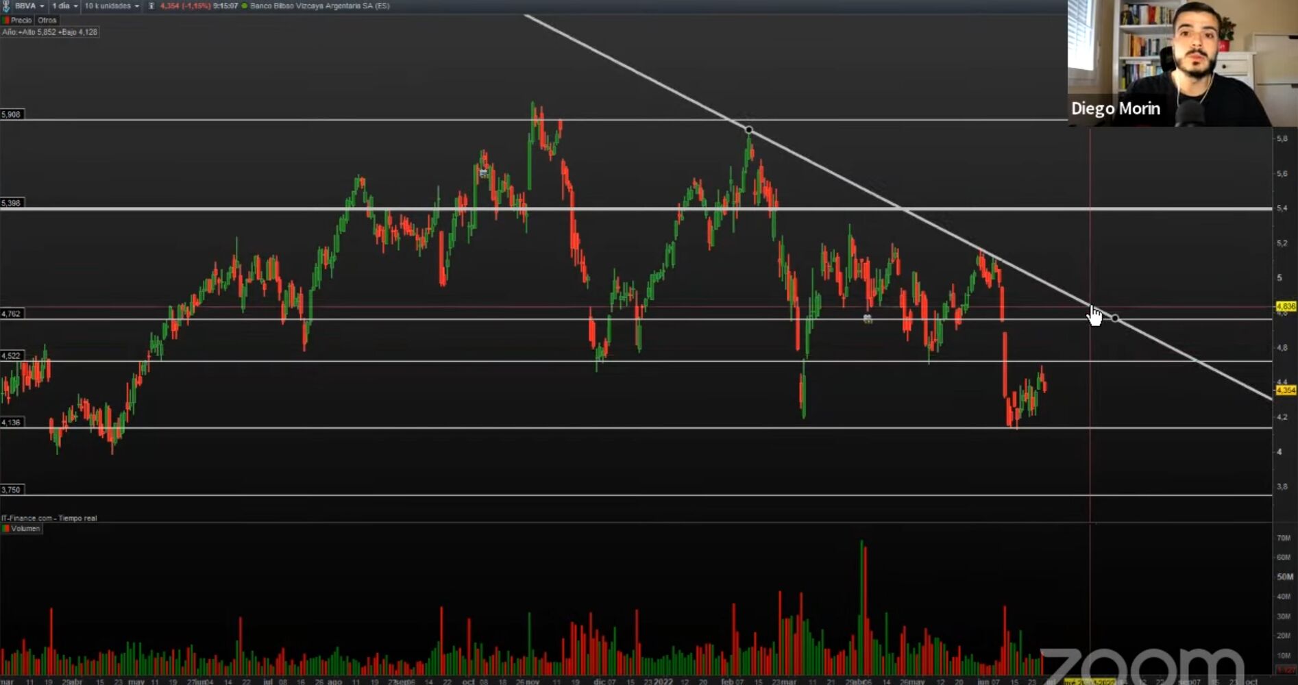
Task: Click the instrument info icon
Action: pos(151,5)
